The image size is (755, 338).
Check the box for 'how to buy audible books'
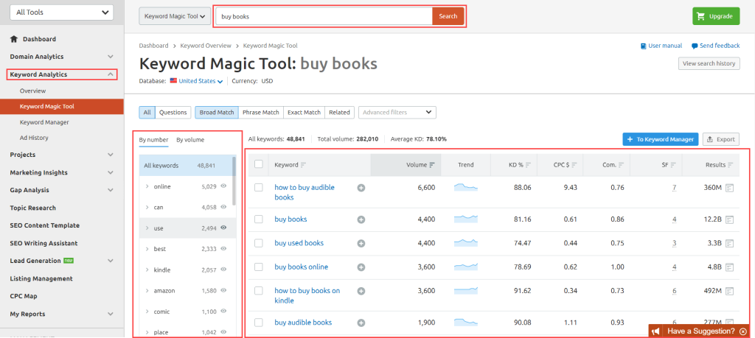tap(258, 188)
